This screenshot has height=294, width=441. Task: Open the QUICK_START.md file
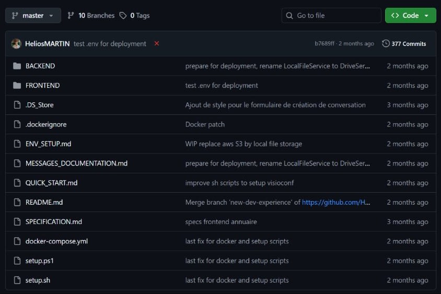(x=51, y=183)
